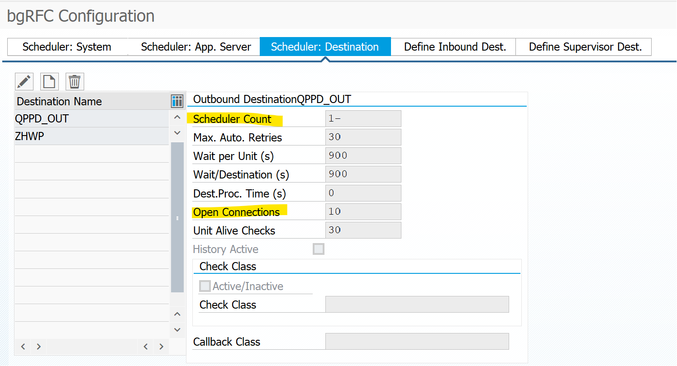Go to Define Supervisor Dest. tab
The height and width of the screenshot is (366, 677).
[585, 47]
